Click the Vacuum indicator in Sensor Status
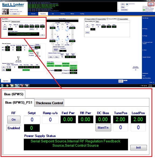The width and height of the screenshot is (155, 158). [x=51, y=64]
